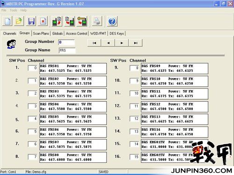The height and width of the screenshot is (175, 234).
Task: Click the read-from-radio toolbar icon
Action: point(57,21)
